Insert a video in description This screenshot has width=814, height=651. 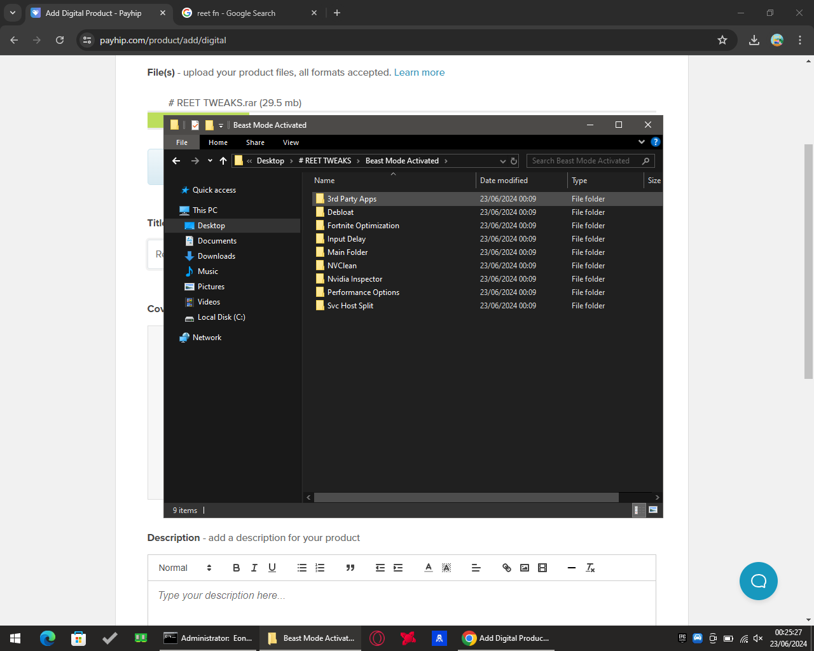point(542,568)
